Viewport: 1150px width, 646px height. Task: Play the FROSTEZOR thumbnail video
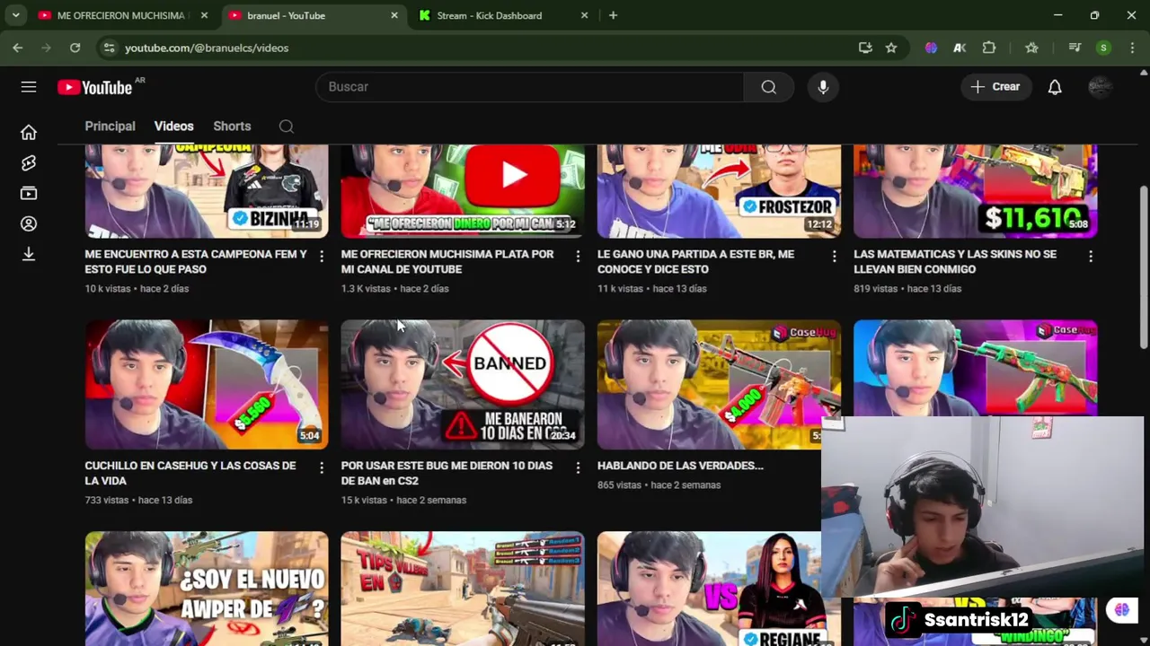[719, 191]
